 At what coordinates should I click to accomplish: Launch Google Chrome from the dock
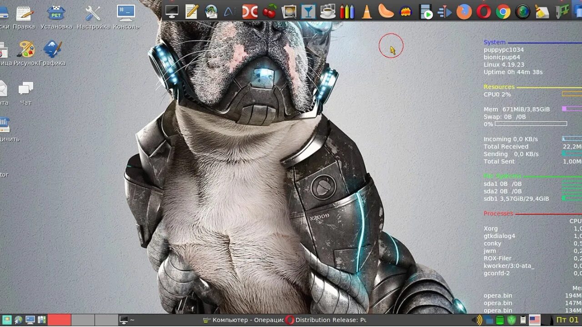(x=503, y=11)
